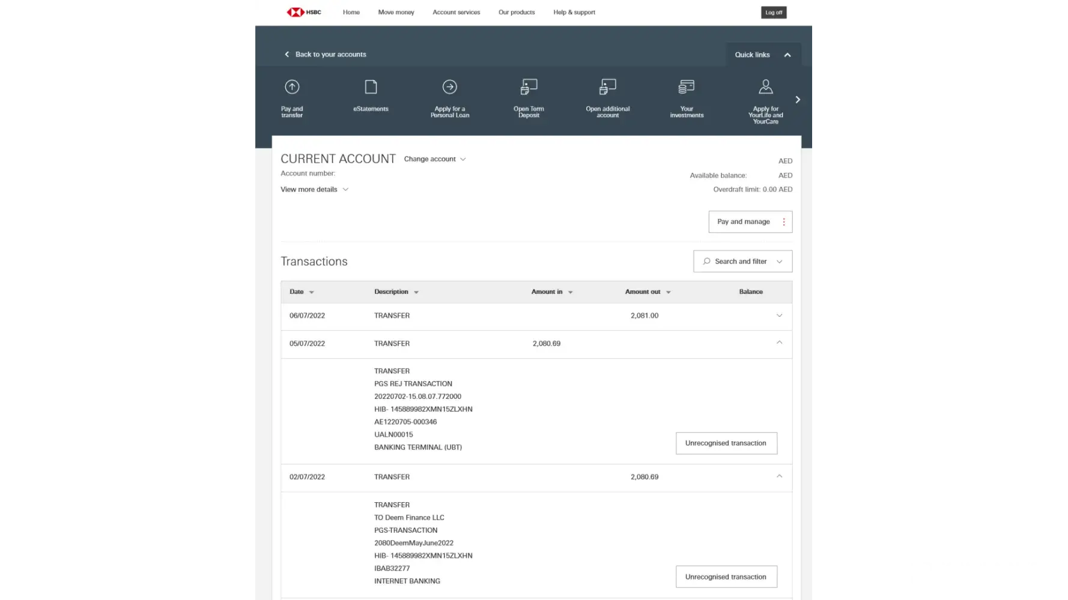The height and width of the screenshot is (600, 1068).
Task: Open the eStatements document icon
Action: click(371, 88)
